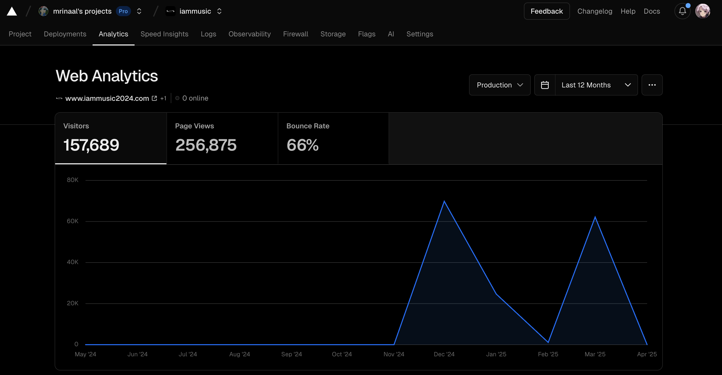Open the three-dot more options menu

click(652, 85)
